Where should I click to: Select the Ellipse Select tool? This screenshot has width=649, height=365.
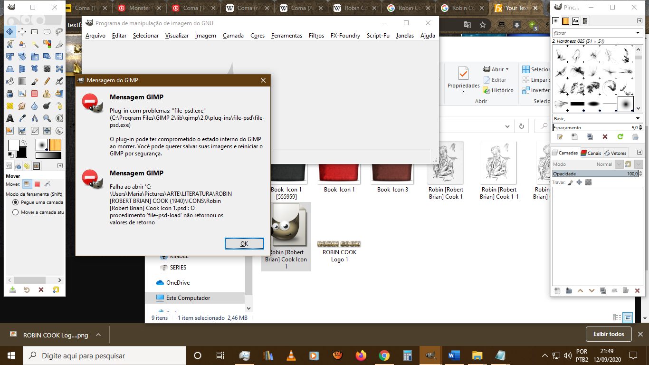click(47, 31)
